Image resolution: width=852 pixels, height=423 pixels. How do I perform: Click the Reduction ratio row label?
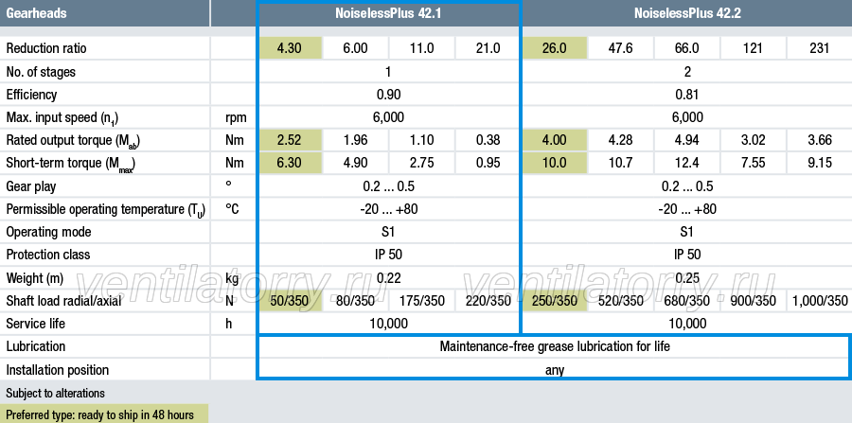coord(46,48)
